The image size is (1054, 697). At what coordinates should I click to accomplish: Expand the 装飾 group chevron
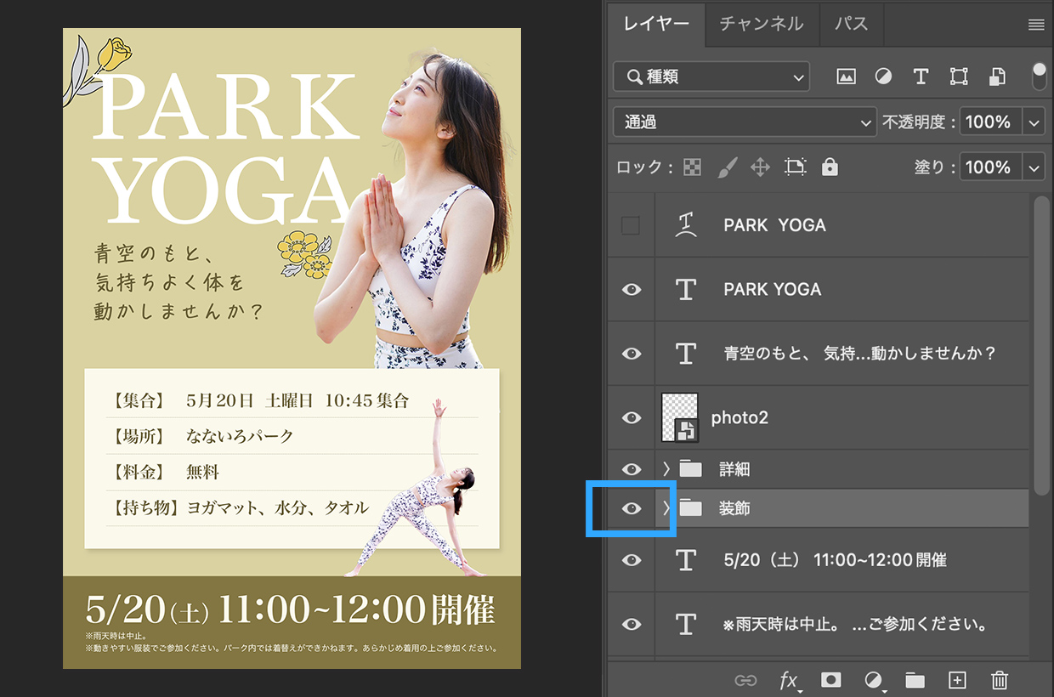click(666, 508)
